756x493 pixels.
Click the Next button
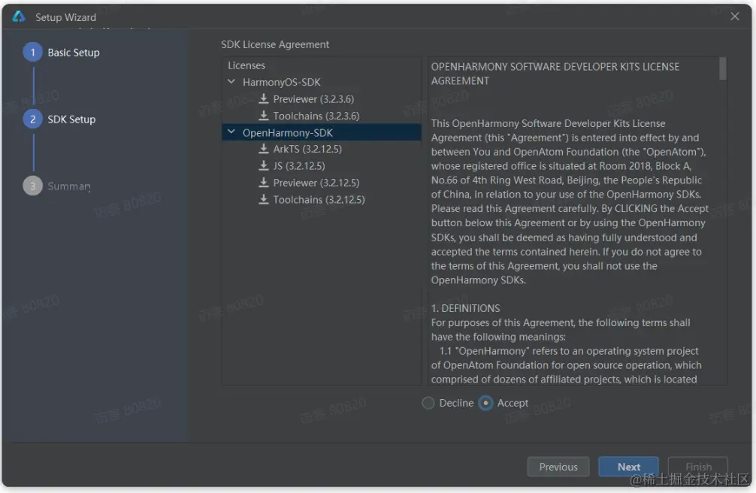coord(629,467)
